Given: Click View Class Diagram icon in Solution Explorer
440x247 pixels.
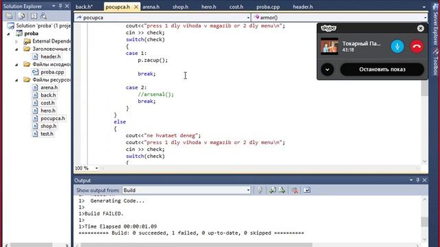Looking at the screenshot, I should coord(44,16).
